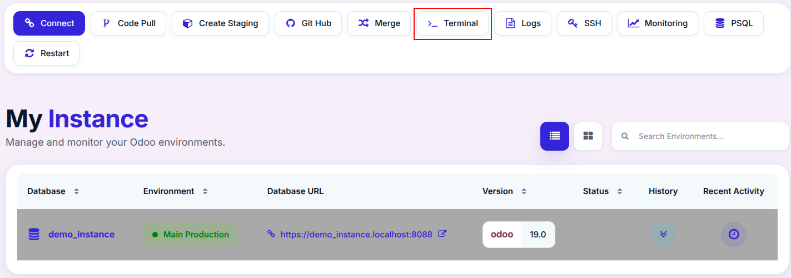Click the Version column header text

pos(498,191)
